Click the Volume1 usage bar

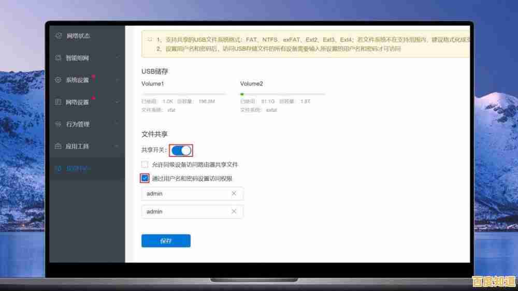pos(184,94)
